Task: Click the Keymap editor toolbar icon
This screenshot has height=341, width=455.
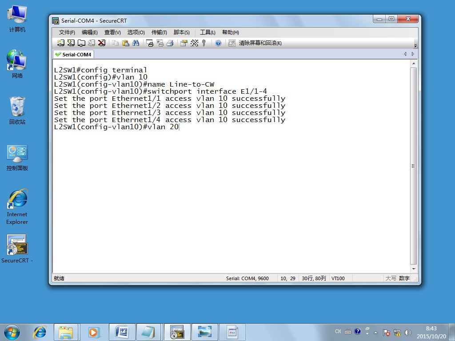Action: click(x=194, y=43)
